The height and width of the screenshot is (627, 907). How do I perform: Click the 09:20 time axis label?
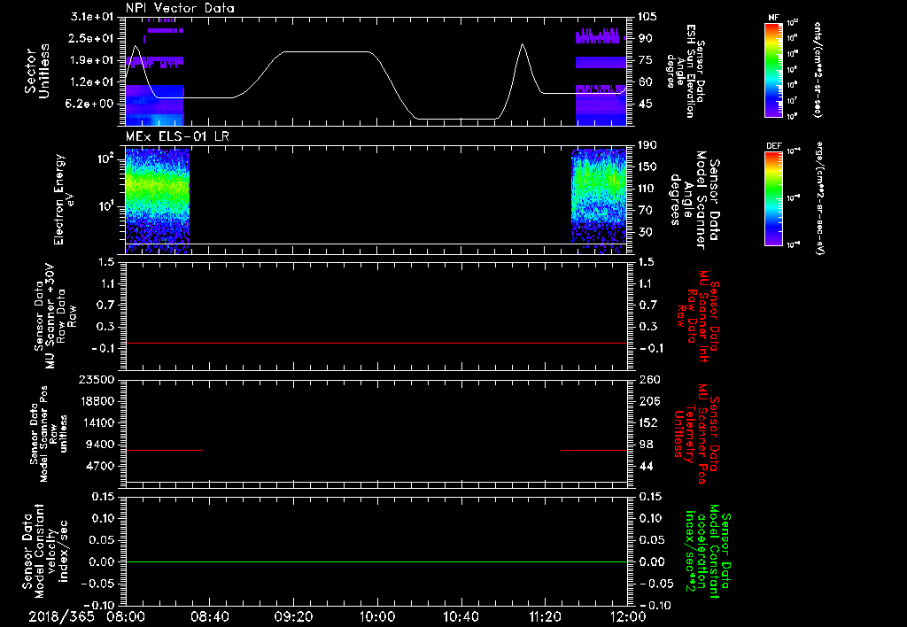point(293,616)
